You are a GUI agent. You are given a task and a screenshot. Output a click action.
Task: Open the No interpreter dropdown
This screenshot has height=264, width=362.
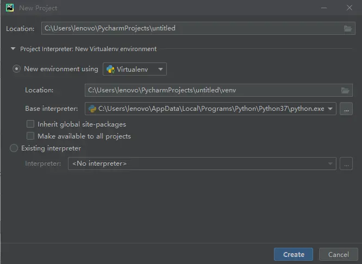(x=201, y=164)
